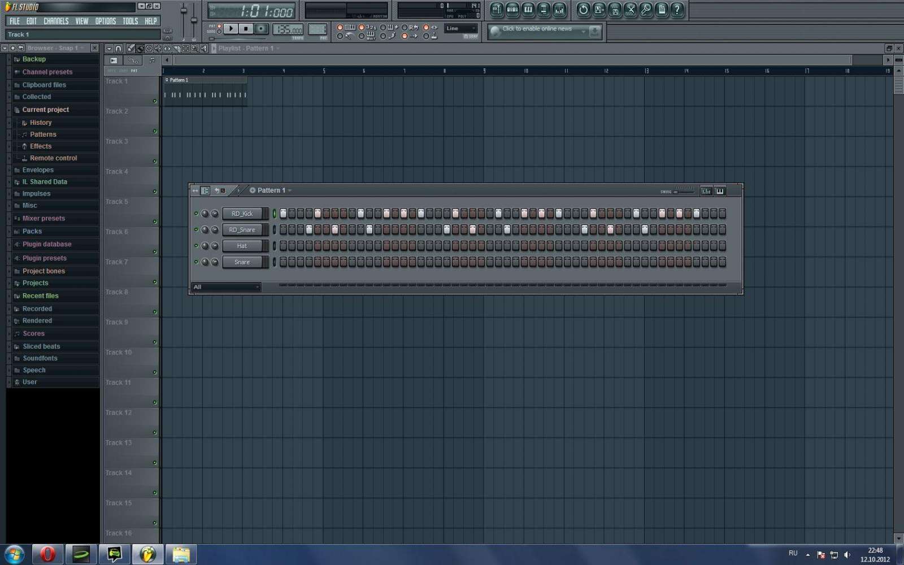Open the mixer window toolbar icon

[559, 10]
